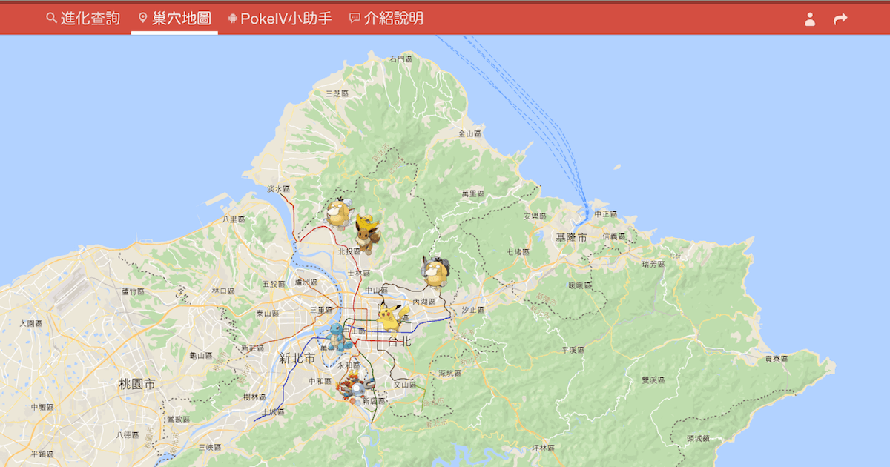Open the 介紹說明 page
The width and height of the screenshot is (890, 467).
[x=393, y=19]
